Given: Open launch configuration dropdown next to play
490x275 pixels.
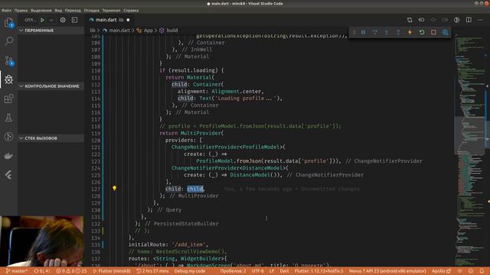Looking at the screenshot, I should click(51, 20).
